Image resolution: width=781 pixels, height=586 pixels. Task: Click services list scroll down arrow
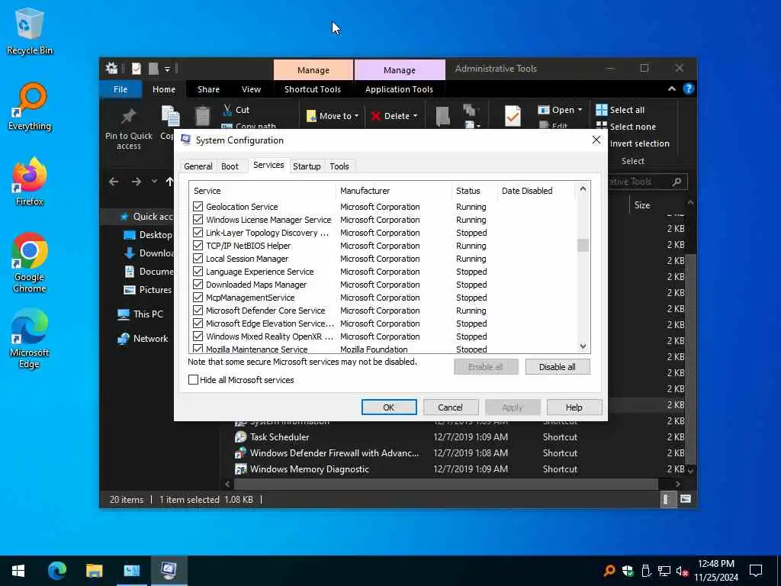click(x=583, y=346)
